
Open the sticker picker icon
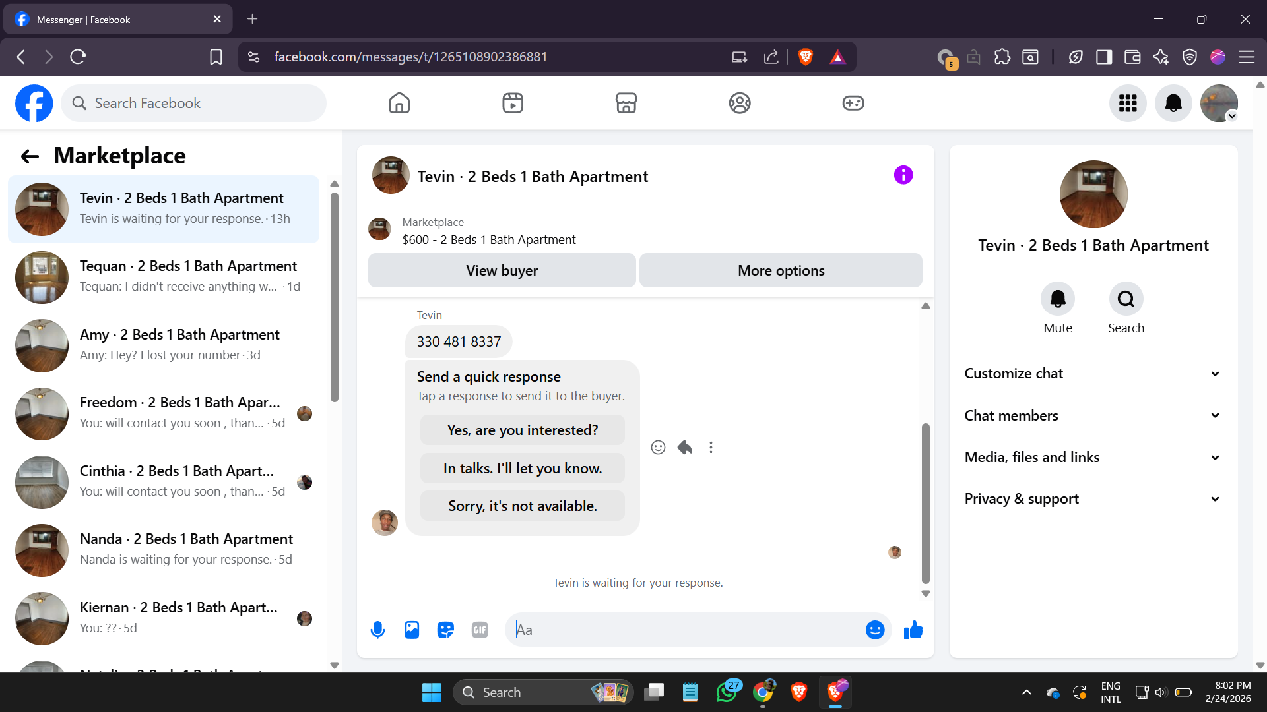pos(446,630)
